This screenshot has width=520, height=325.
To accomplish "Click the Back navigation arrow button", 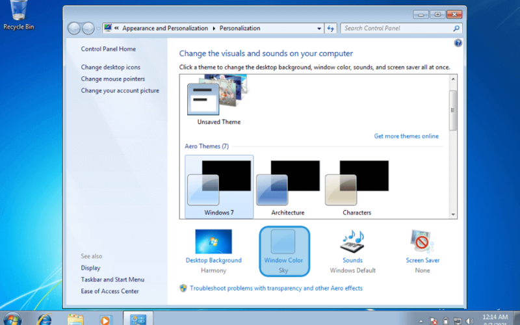I will [74, 29].
